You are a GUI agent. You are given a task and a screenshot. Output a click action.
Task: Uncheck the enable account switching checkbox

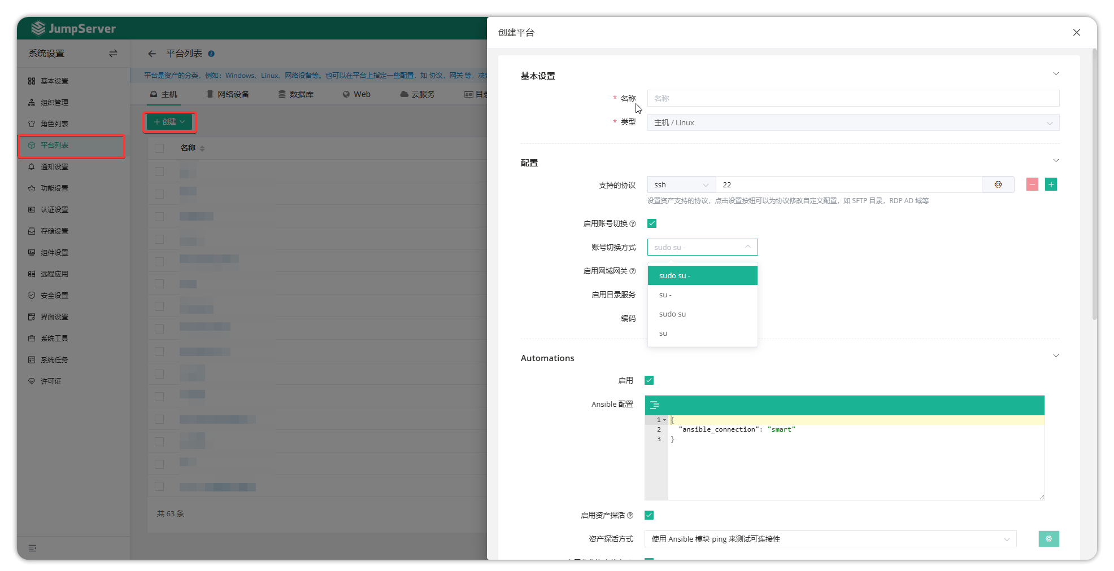click(x=652, y=223)
